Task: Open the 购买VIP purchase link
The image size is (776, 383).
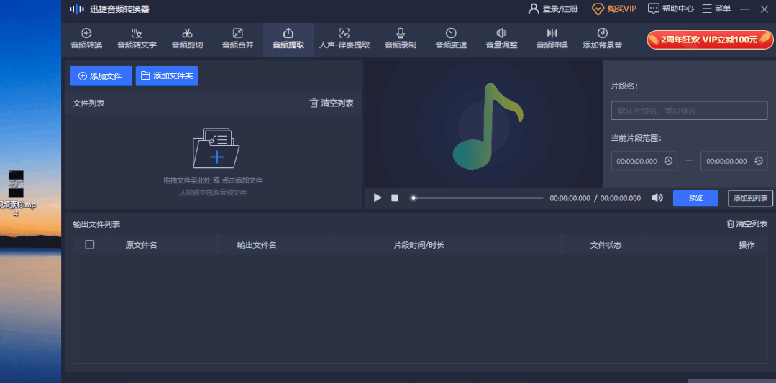Action: pyautogui.click(x=614, y=9)
